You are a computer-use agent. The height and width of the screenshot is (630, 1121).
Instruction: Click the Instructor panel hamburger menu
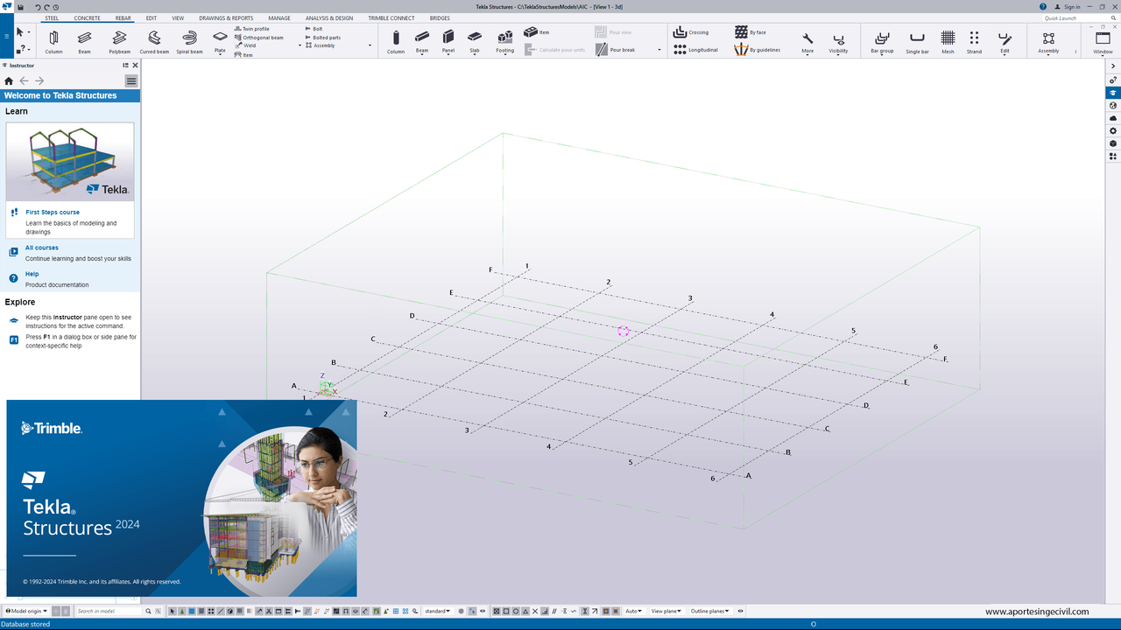131,80
